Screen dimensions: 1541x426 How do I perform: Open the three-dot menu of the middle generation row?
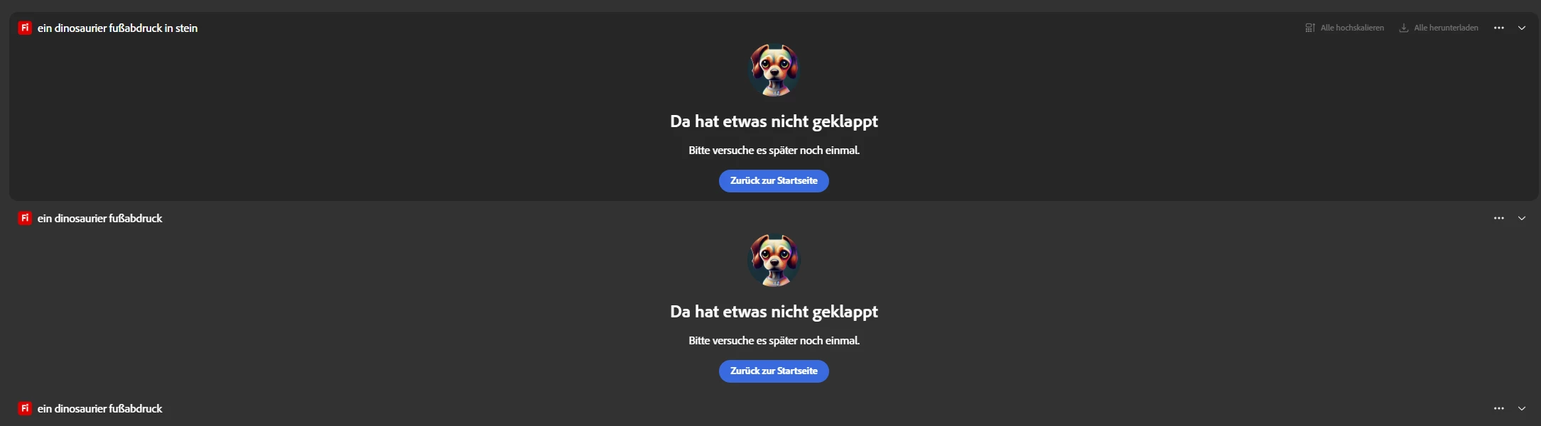tap(1499, 218)
